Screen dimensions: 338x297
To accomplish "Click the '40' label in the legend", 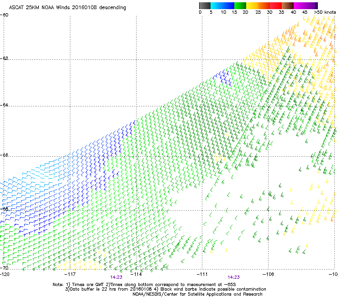I will [x=294, y=12].
